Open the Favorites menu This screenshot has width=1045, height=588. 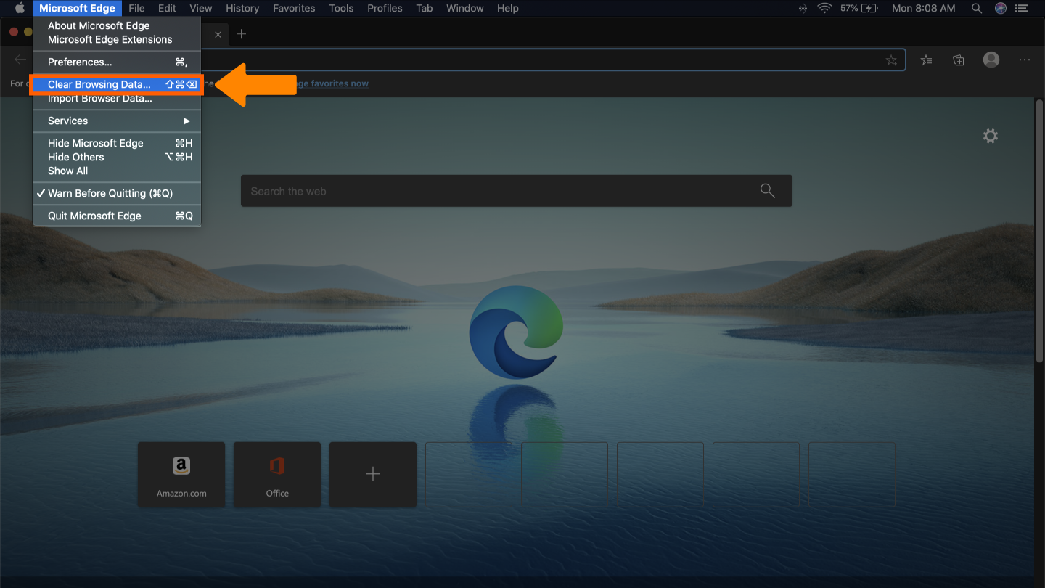(294, 8)
